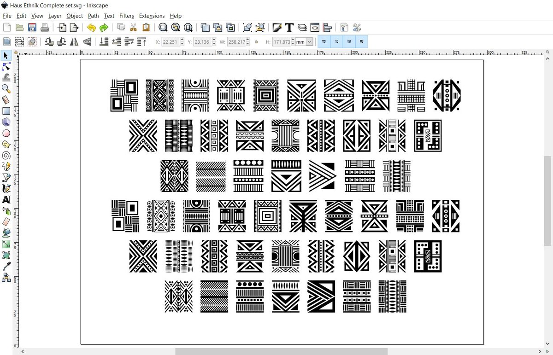Pick the Bezier pen tool
This screenshot has height=355, width=553.
click(6, 177)
